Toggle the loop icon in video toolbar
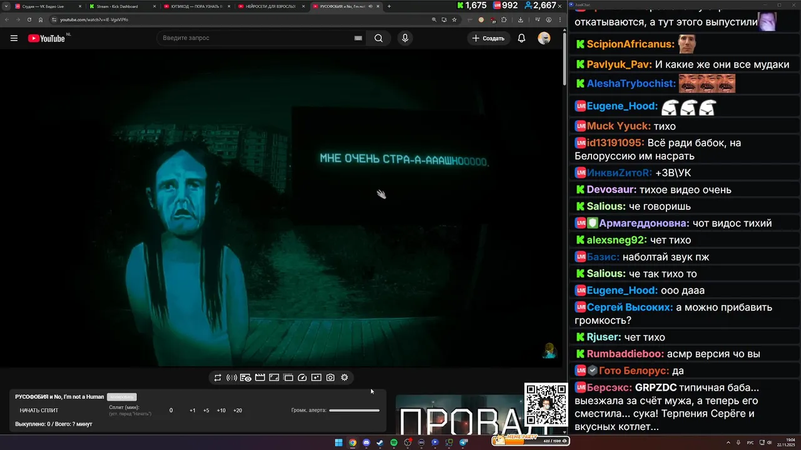This screenshot has height=450, width=801. click(x=218, y=377)
